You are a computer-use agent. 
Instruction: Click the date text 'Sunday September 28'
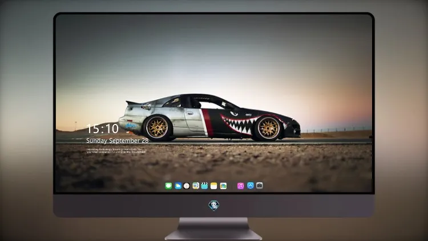(x=118, y=140)
